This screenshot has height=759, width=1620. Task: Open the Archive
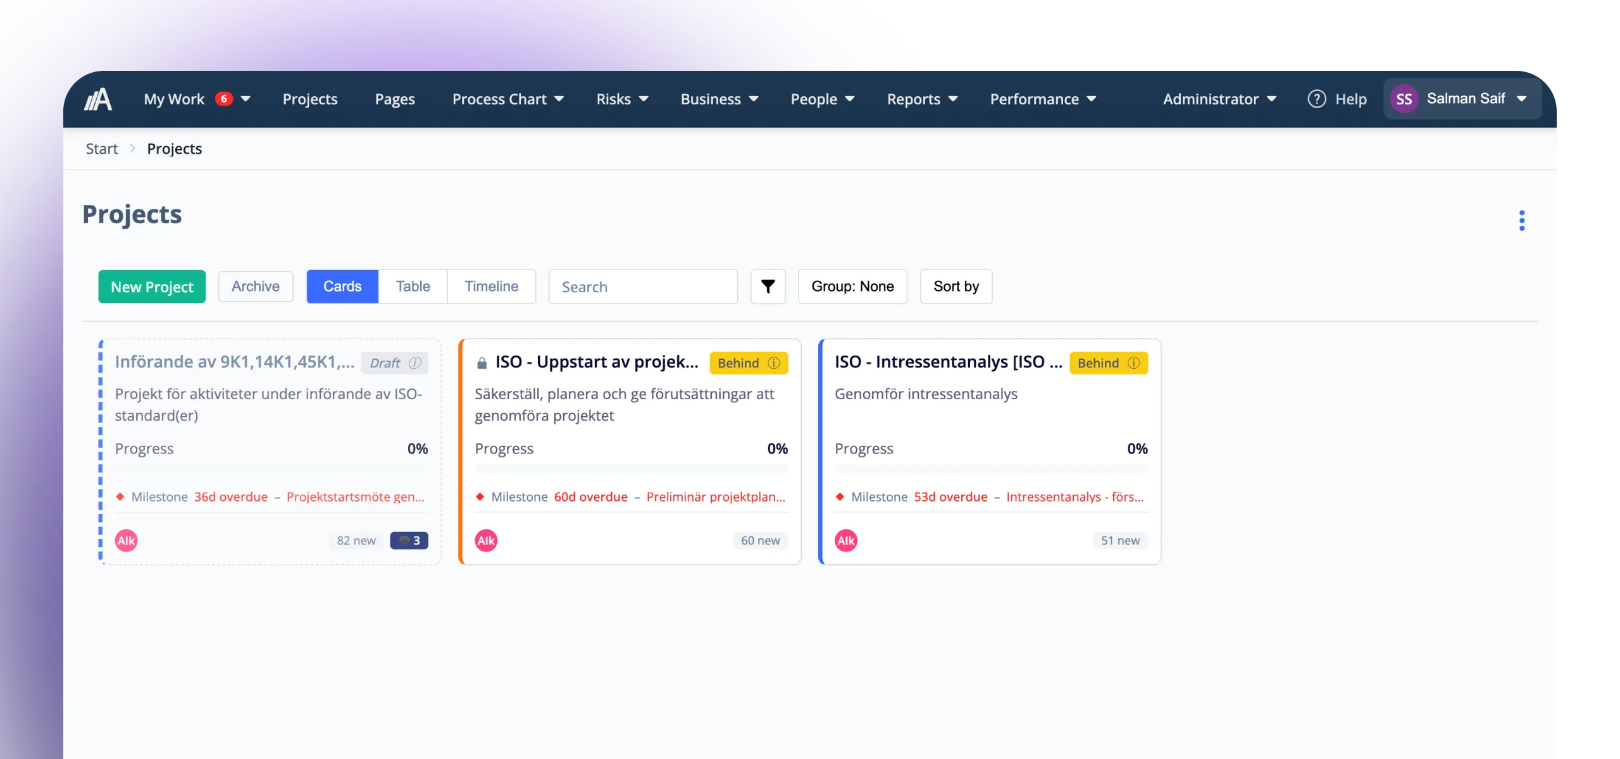[x=256, y=287]
